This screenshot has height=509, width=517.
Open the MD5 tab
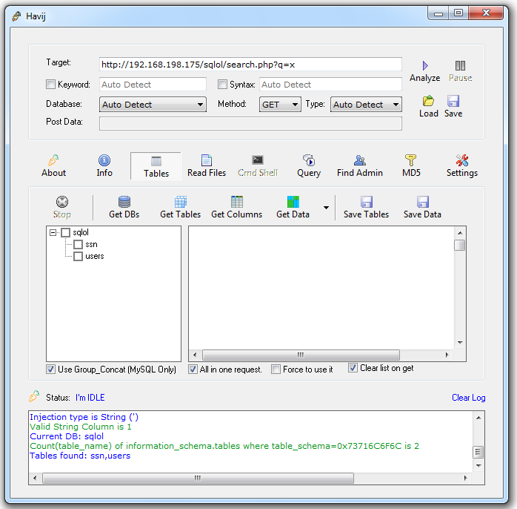[x=411, y=166]
